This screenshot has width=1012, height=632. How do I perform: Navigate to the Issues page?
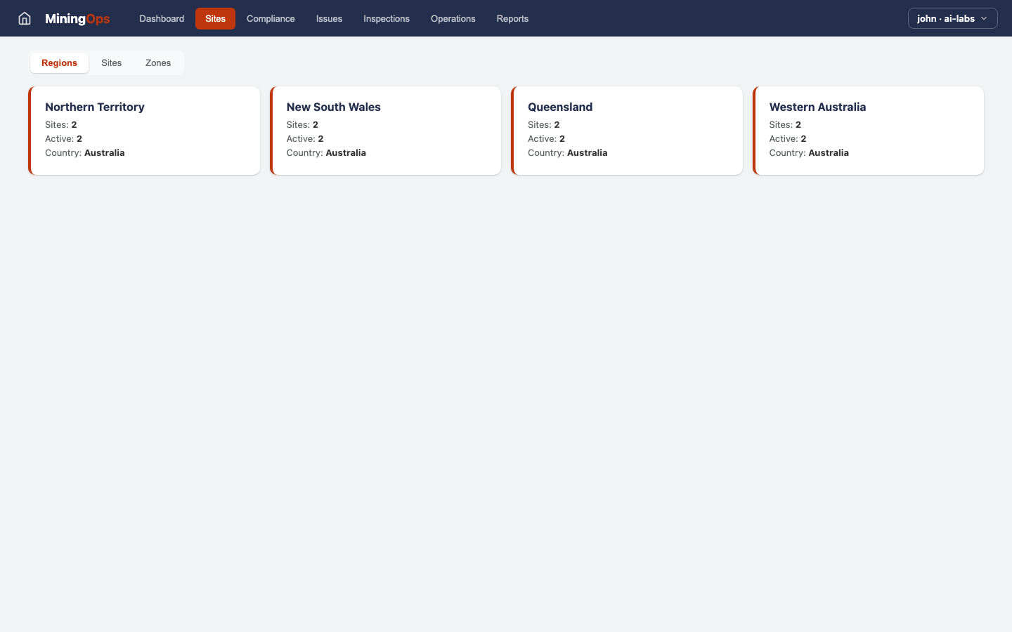click(x=329, y=18)
